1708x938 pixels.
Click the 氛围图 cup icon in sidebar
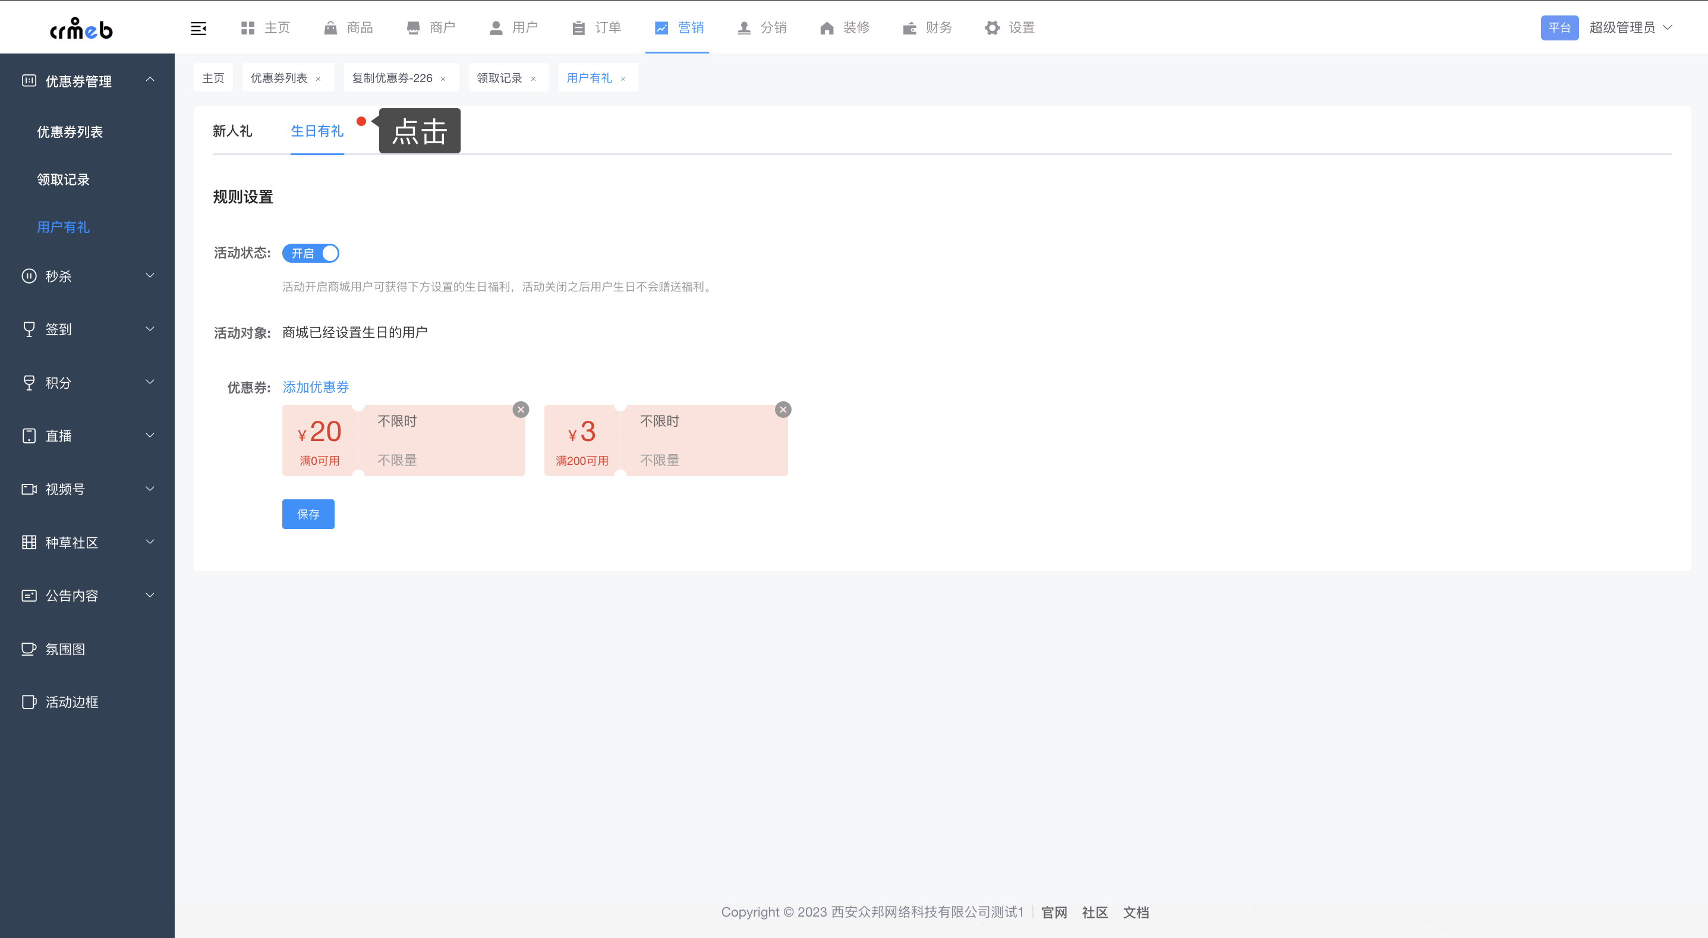coord(29,649)
